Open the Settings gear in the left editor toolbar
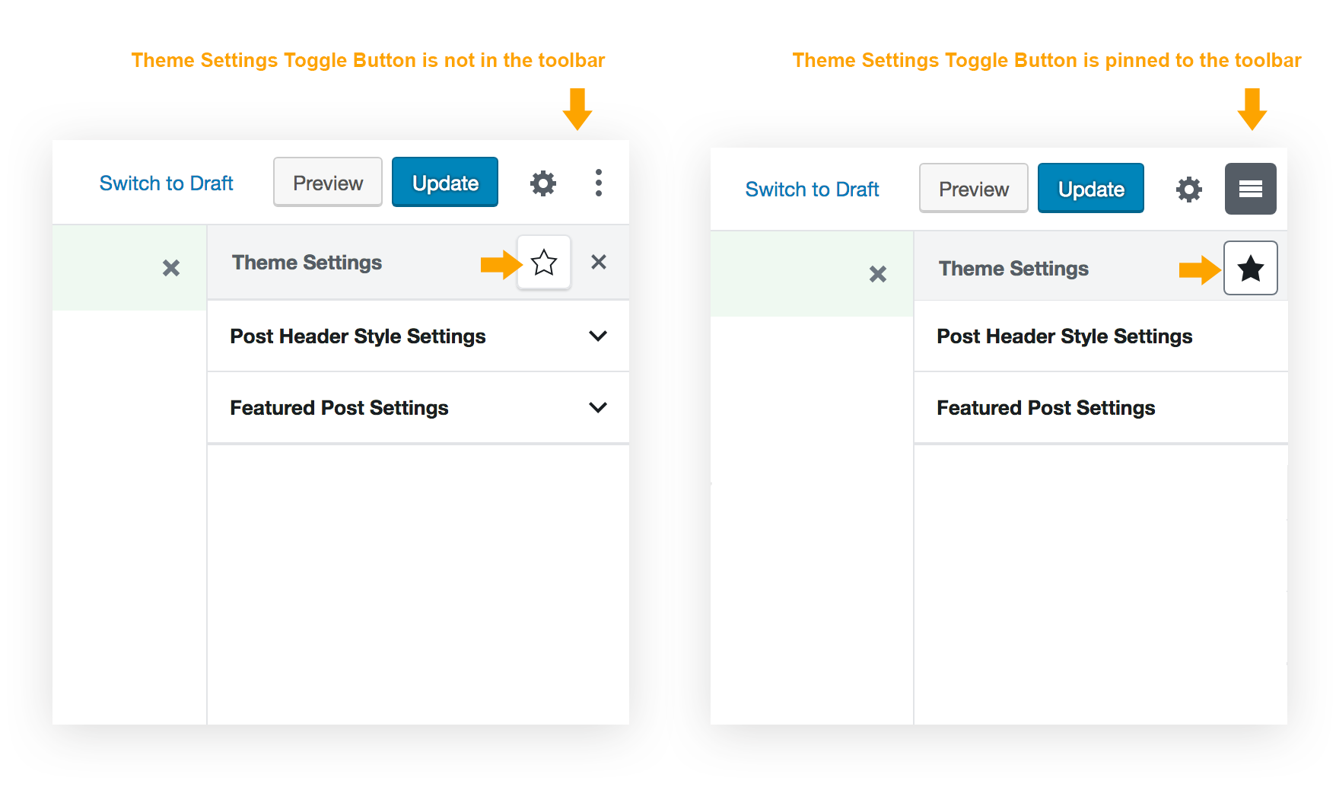 542,183
